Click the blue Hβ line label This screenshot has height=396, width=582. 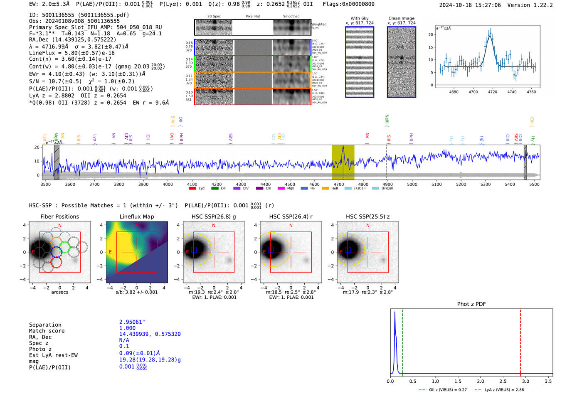[482, 140]
